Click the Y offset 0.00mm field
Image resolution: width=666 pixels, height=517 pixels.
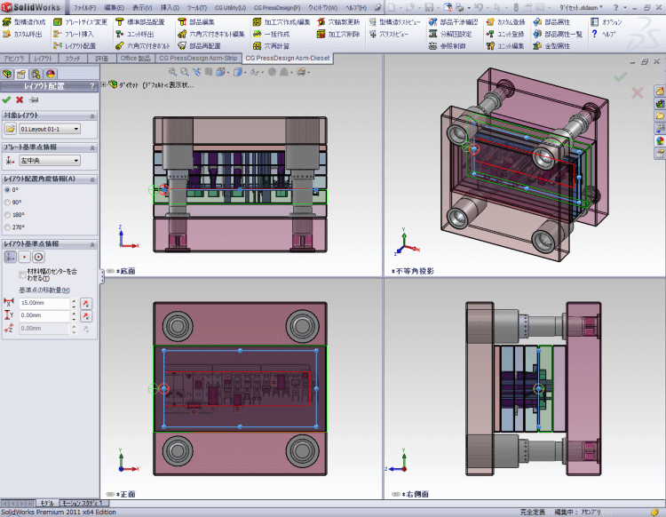click(x=44, y=315)
